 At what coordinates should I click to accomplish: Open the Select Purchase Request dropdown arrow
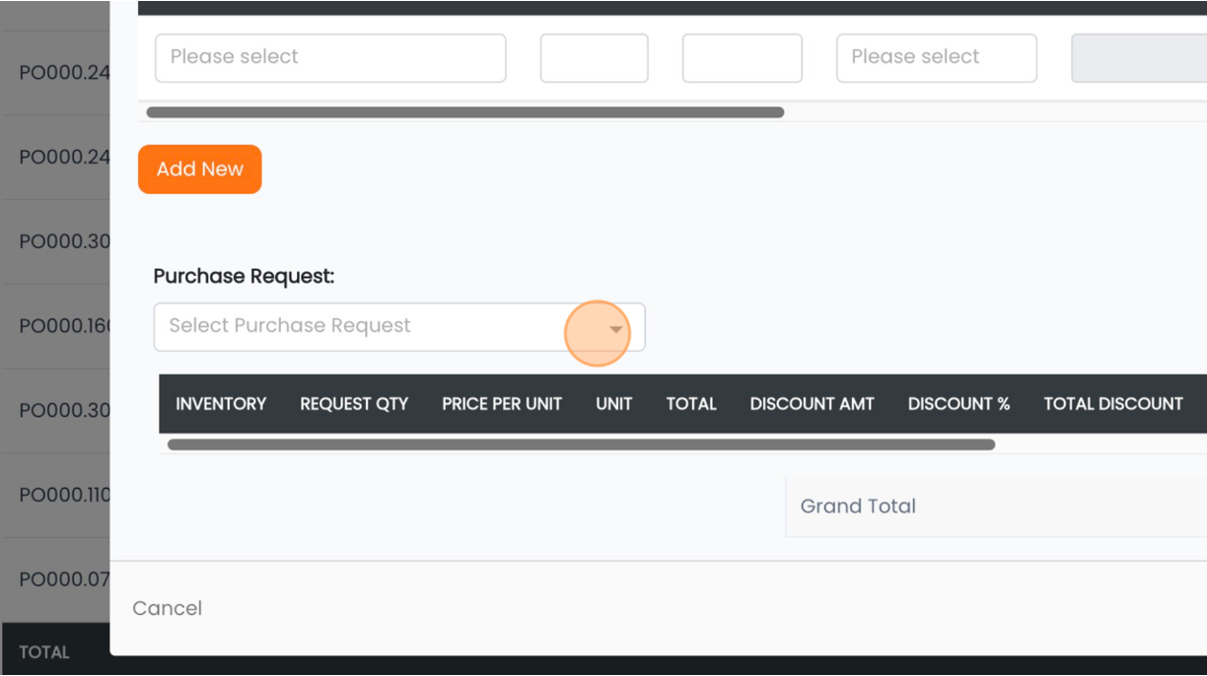pos(616,329)
